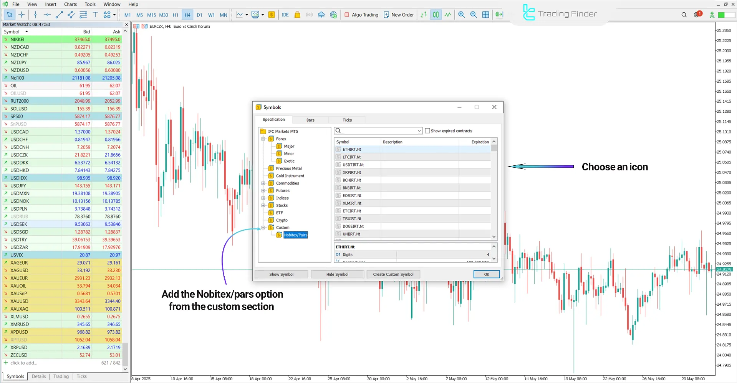
Task: Switch to the Bars tab
Action: [x=310, y=120]
